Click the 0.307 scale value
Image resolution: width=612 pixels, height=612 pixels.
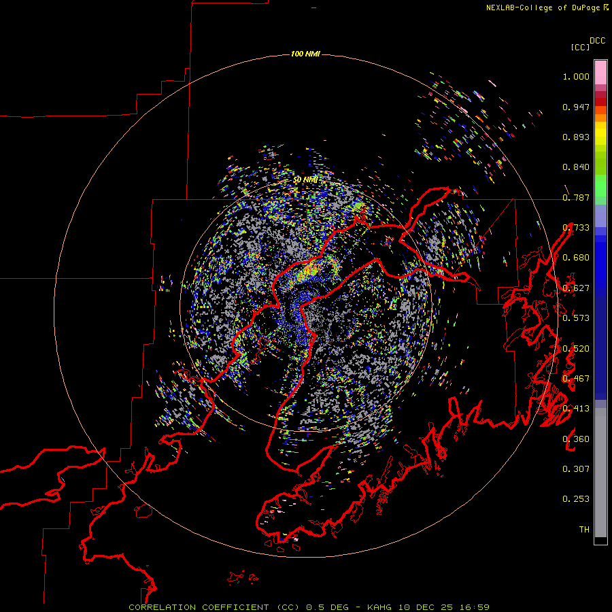(576, 469)
